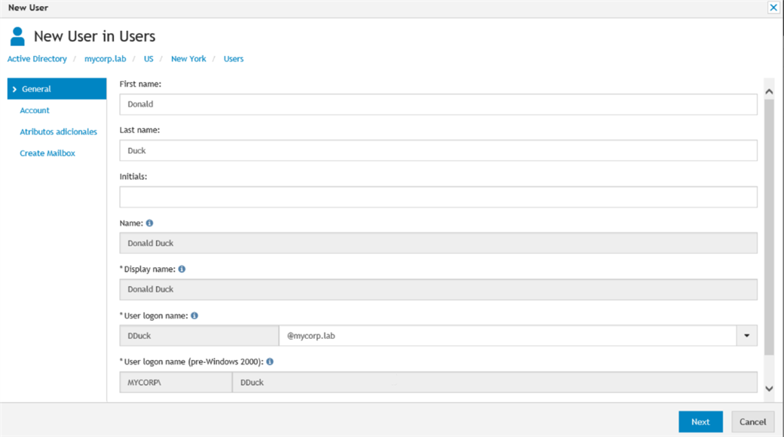Click the Next button
The image size is (784, 437).
[700, 422]
